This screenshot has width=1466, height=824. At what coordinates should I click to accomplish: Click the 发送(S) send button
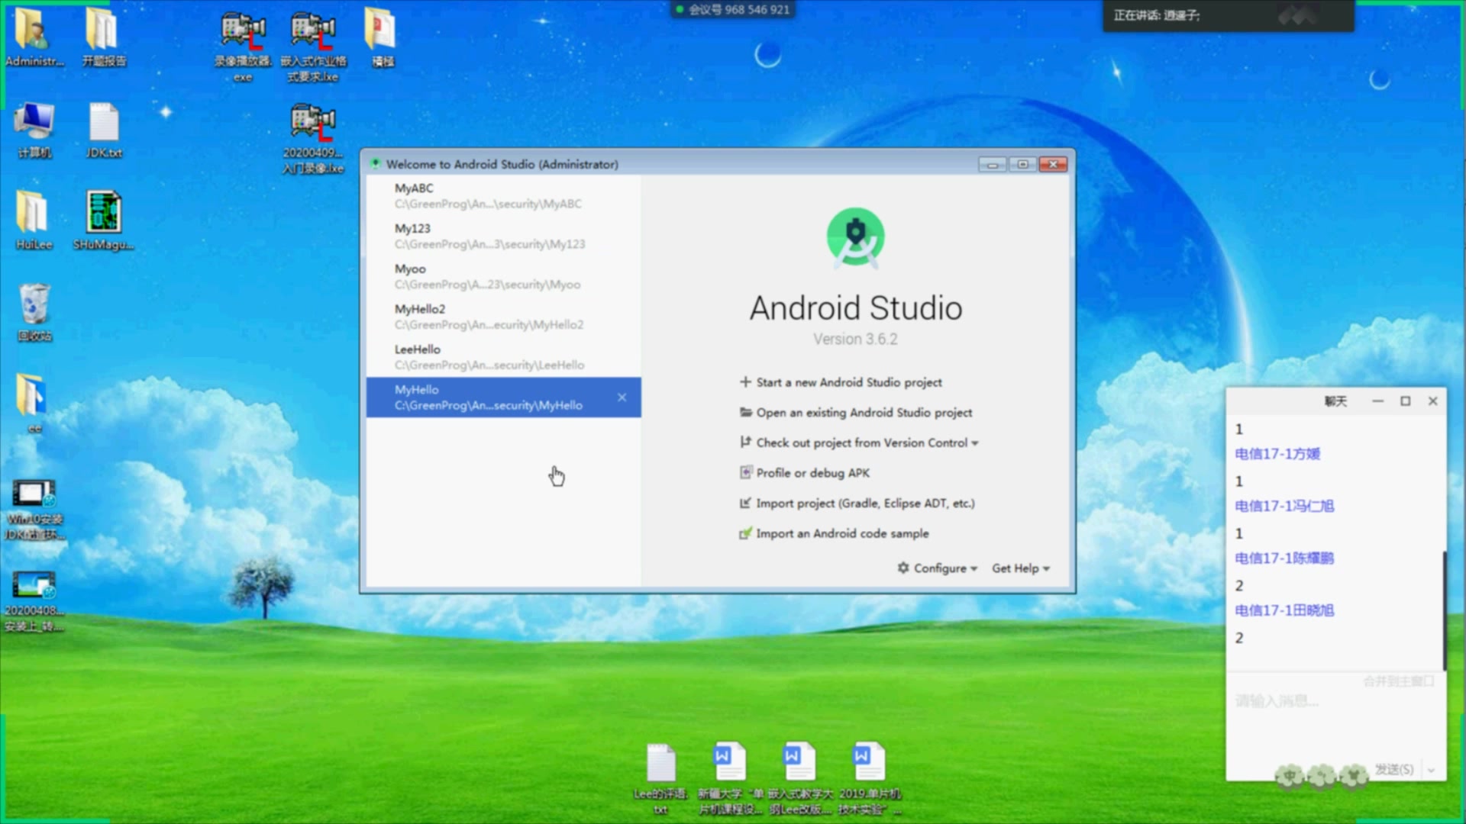click(1393, 770)
